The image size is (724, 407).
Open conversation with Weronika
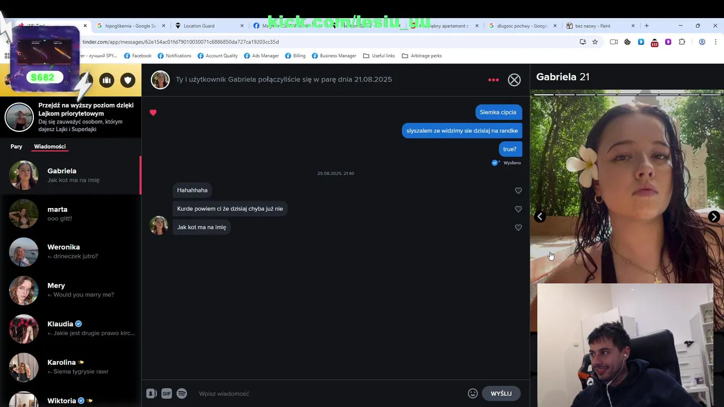point(71,252)
